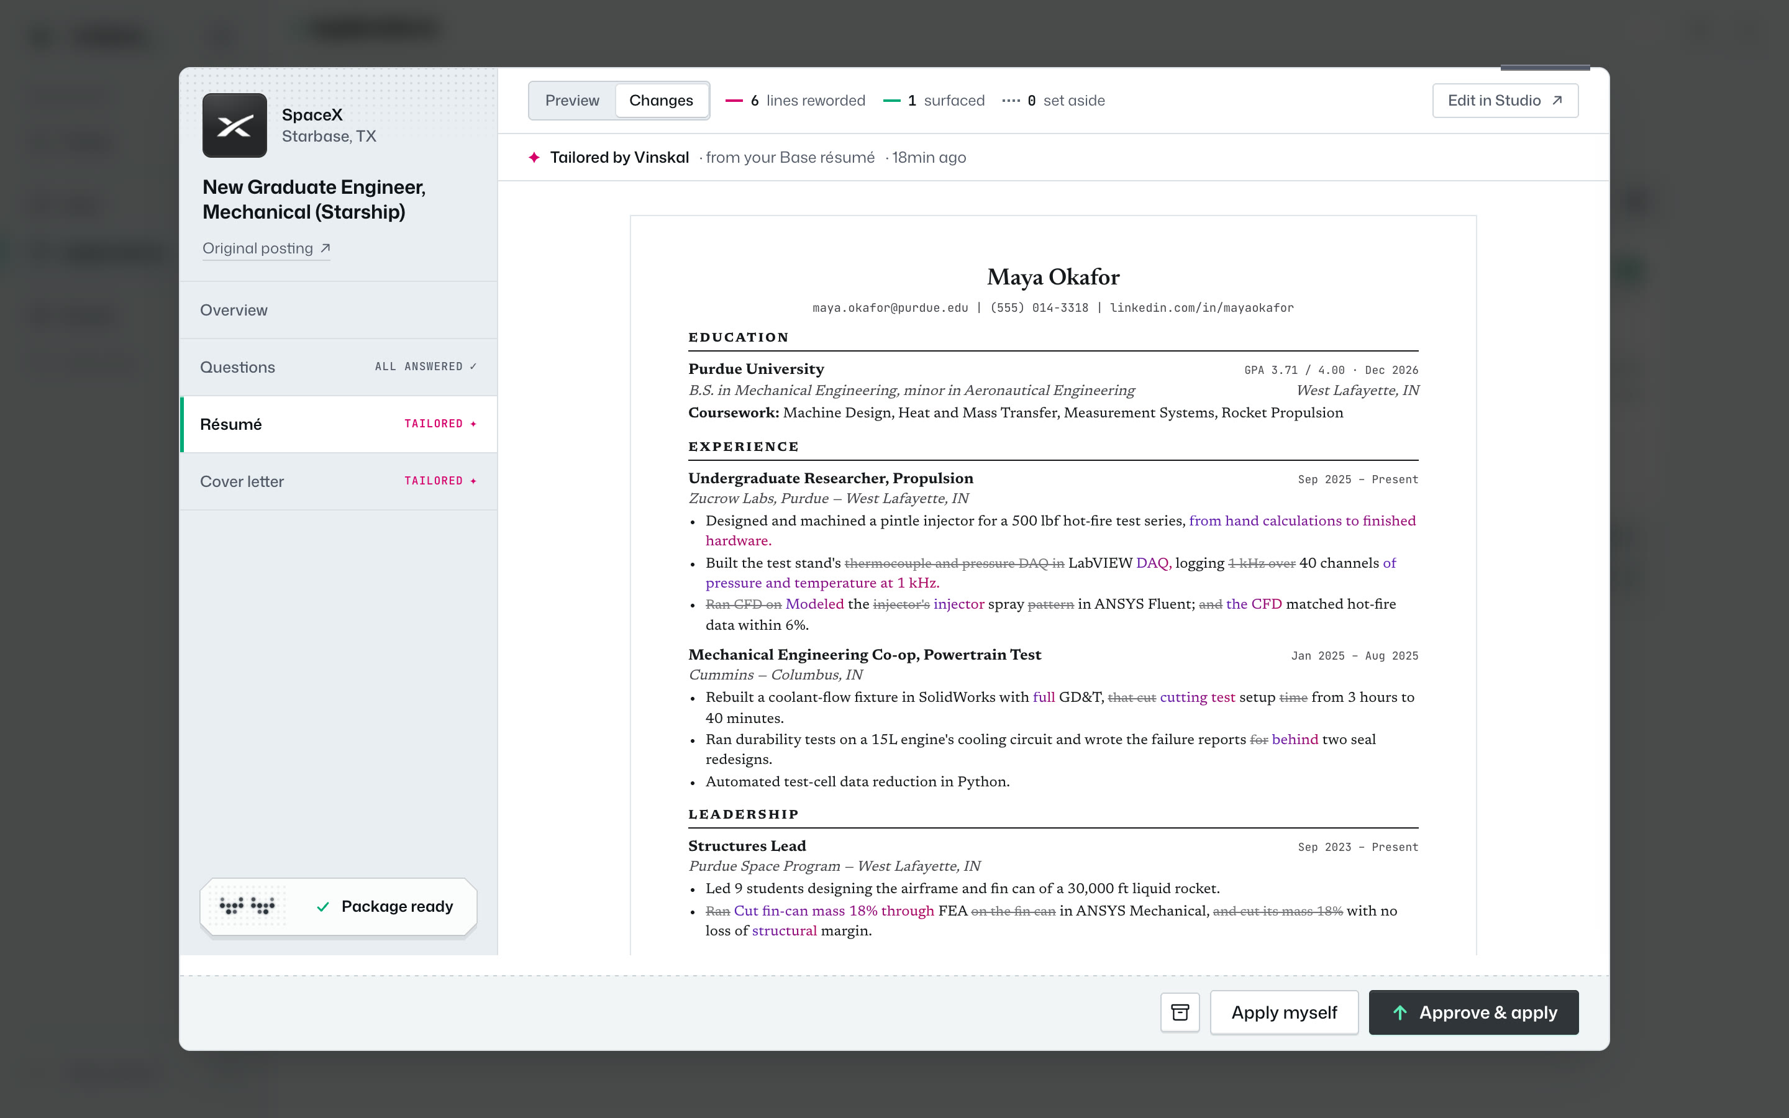Image resolution: width=1789 pixels, height=1118 pixels.
Task: Click the Package ready dotted status icon
Action: coord(247,907)
